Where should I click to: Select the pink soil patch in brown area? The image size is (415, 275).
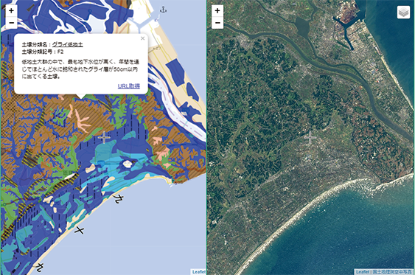click(x=82, y=121)
